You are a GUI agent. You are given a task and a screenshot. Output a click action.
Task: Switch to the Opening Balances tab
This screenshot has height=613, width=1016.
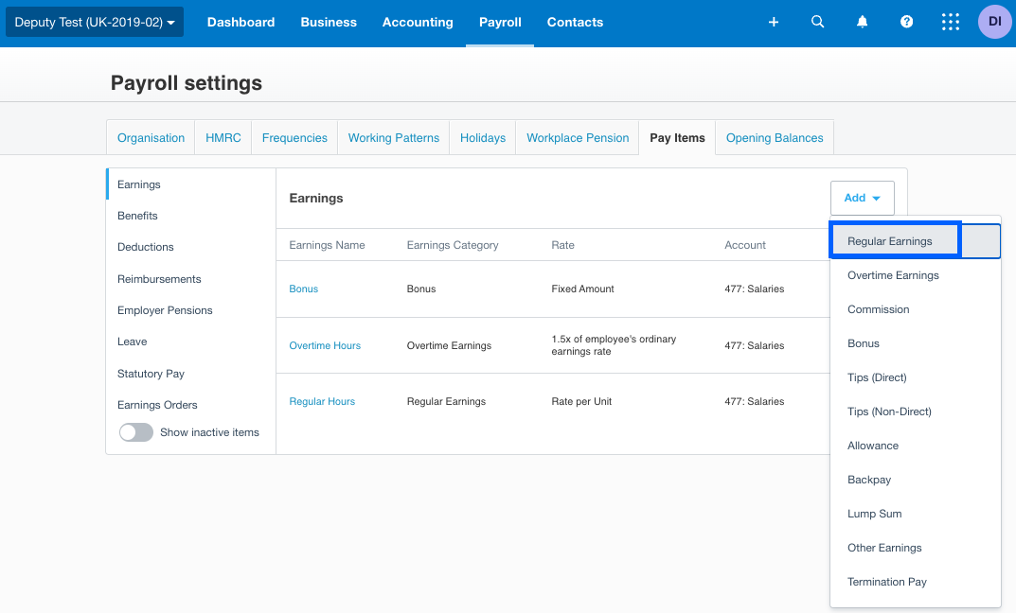tap(775, 138)
